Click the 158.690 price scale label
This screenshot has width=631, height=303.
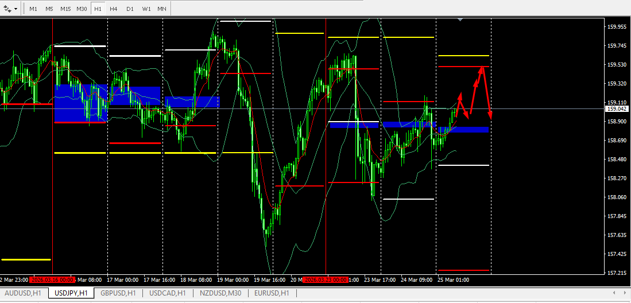[617, 141]
